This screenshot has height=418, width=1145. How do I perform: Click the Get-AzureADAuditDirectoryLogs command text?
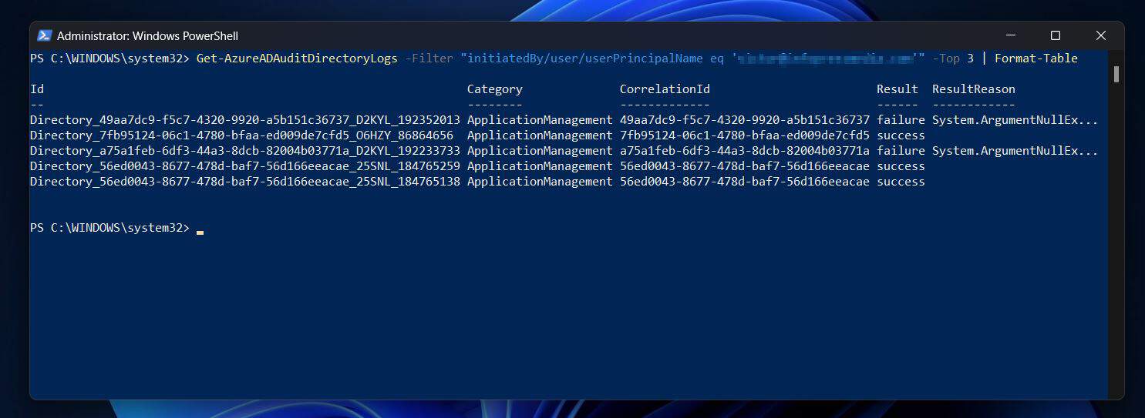click(x=297, y=59)
